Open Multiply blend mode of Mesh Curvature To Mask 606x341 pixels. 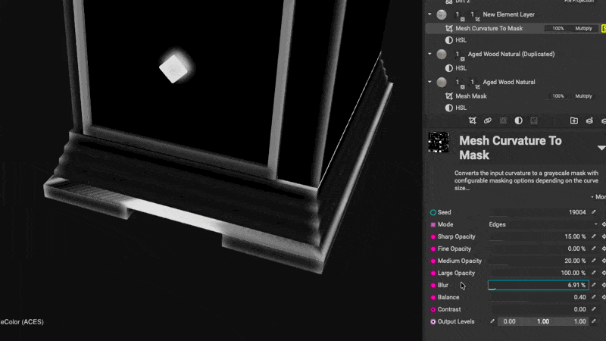click(x=583, y=29)
